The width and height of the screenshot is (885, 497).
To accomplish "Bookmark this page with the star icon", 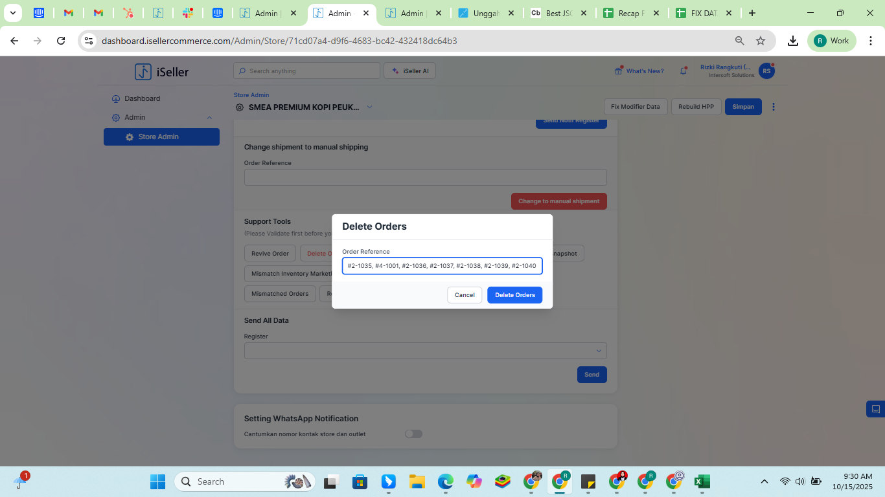I will [x=761, y=41].
